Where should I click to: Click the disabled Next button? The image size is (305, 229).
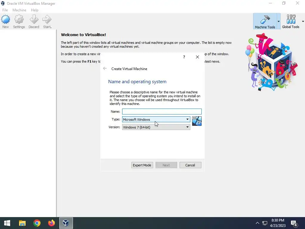coord(166,165)
